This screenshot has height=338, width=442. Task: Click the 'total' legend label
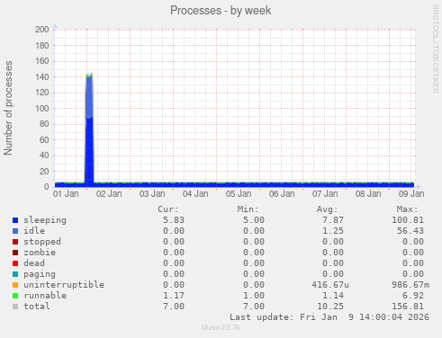coord(37,307)
